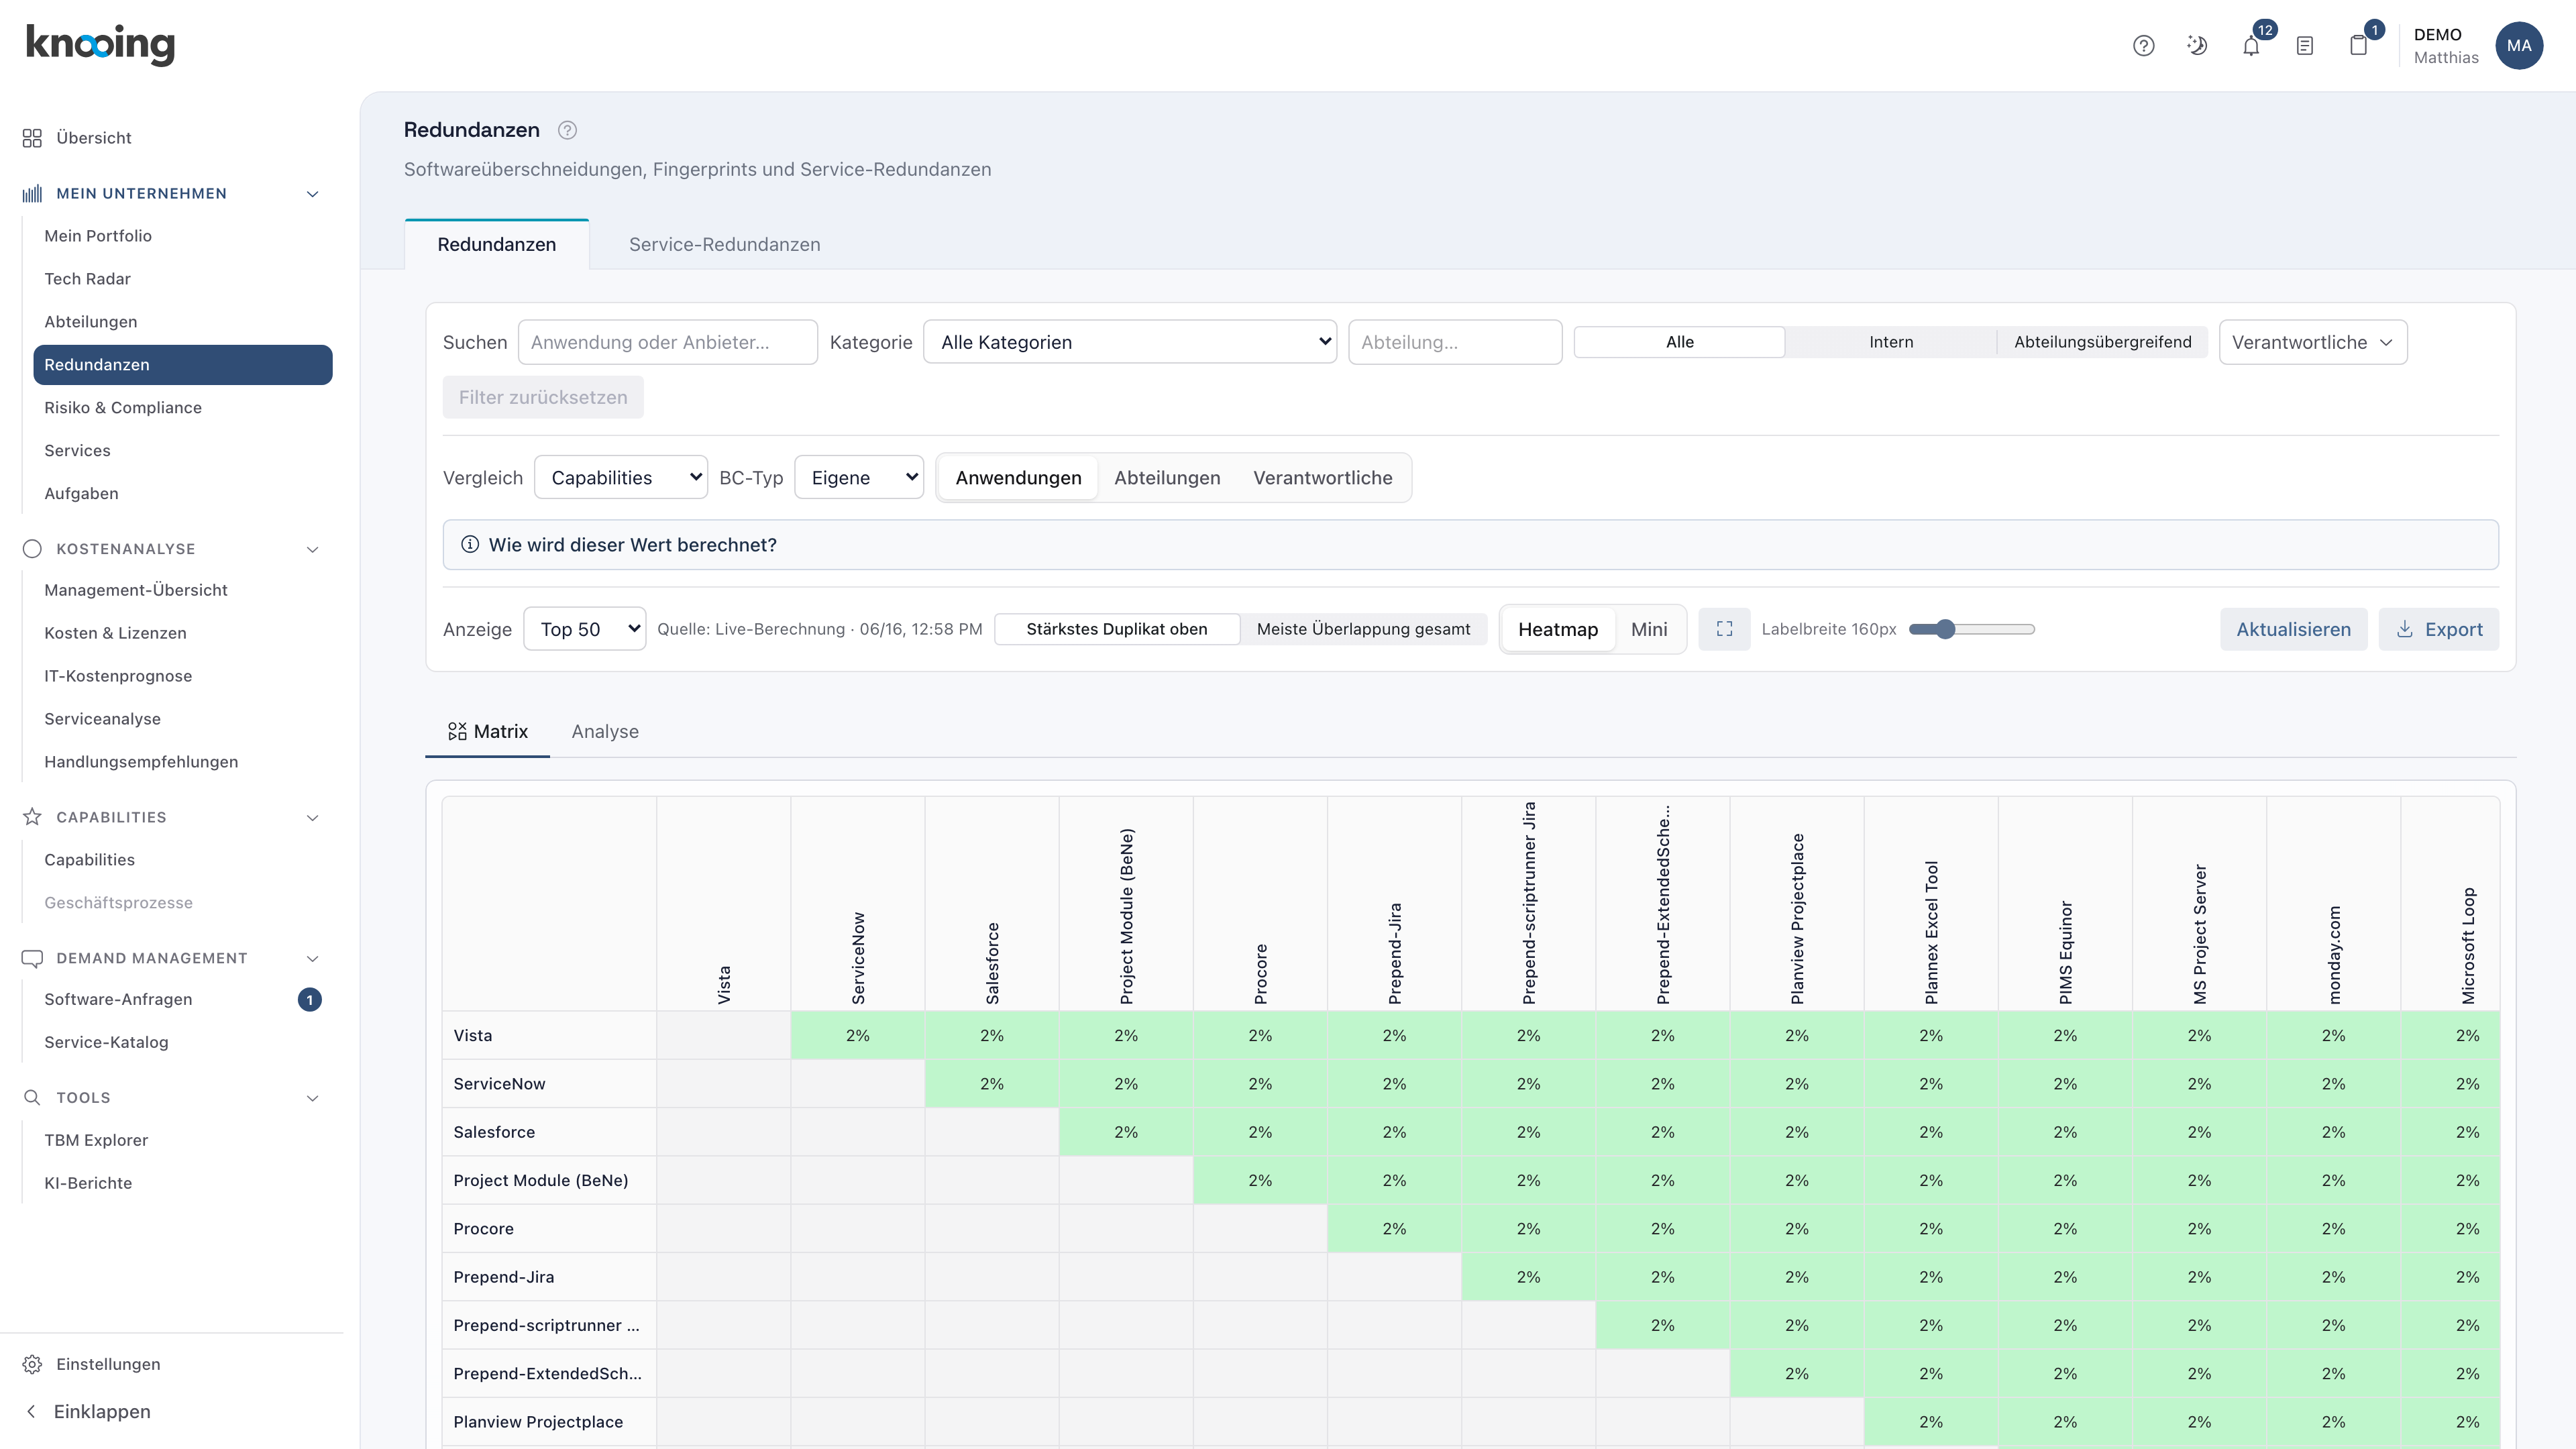Viewport: 2576px width, 1449px height.
Task: Open the Vergleich Capabilities dropdown
Action: 621,478
